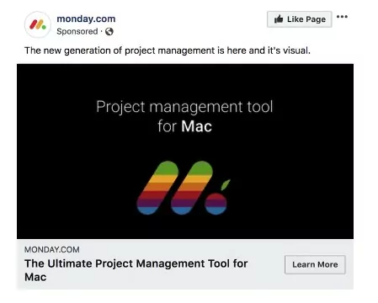Open the three-dot post options menu
This screenshot has height=303, width=378.
(342, 17)
